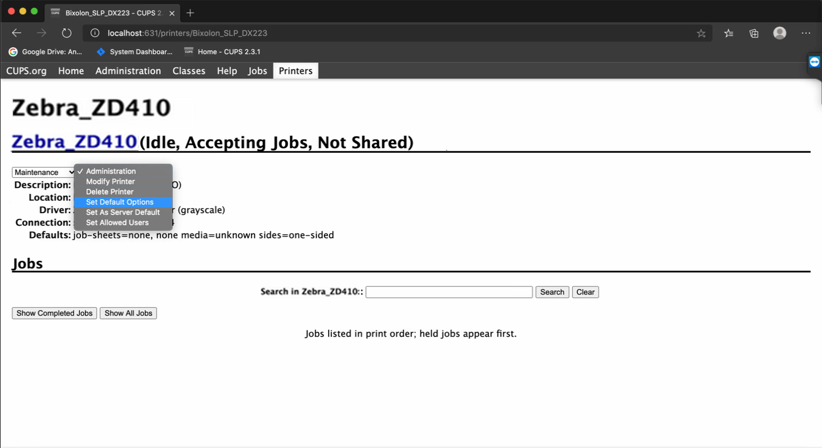Image resolution: width=822 pixels, height=448 pixels.
Task: Open the user profile avatar
Action: pyautogui.click(x=780, y=33)
